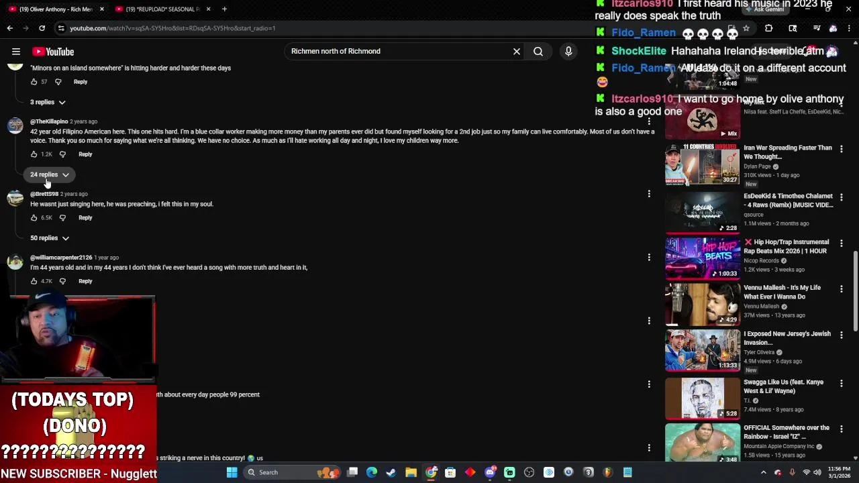The height and width of the screenshot is (483, 859).
Task: Like the williamcarpenter2126 comment
Action: tap(34, 281)
